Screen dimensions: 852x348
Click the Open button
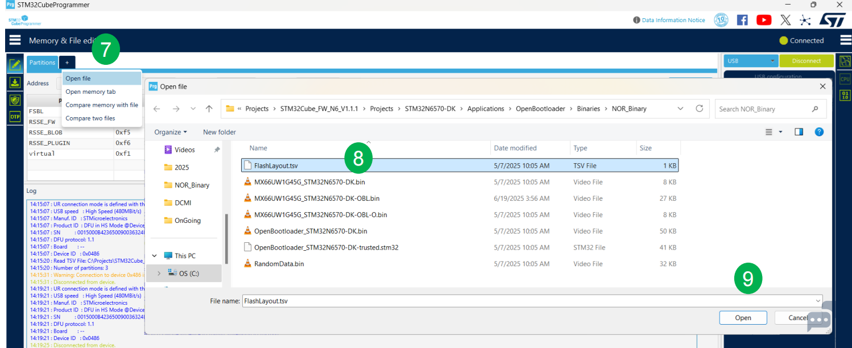743,318
